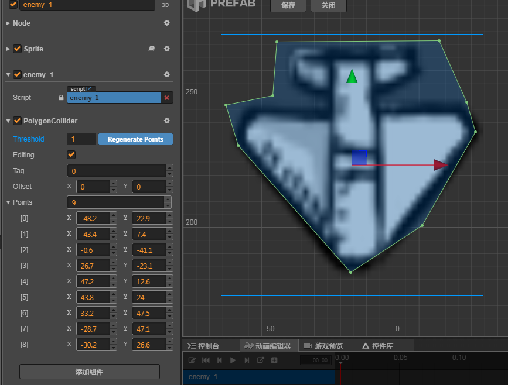Toggle the PolygonCollider component checkbox
The width and height of the screenshot is (508, 385).
point(18,121)
